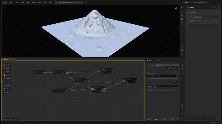Open the Tools menu

(45, 3)
